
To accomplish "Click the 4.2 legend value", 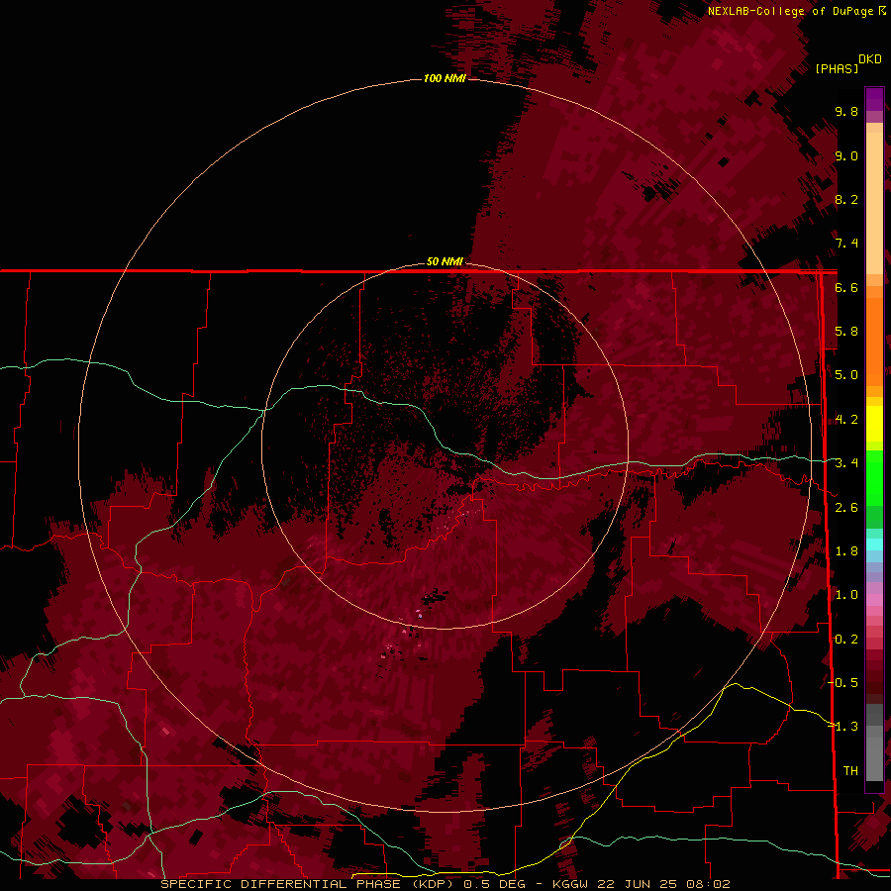I will coord(846,420).
